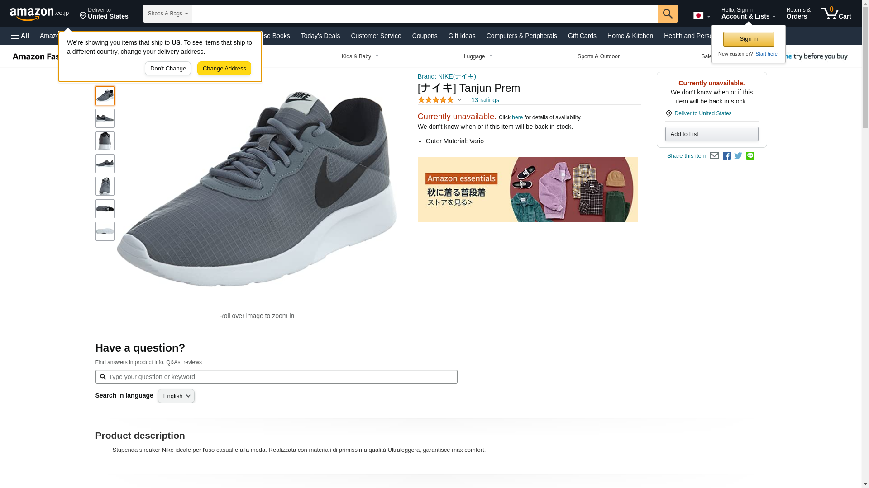This screenshot has width=869, height=488.
Task: Share this item on Facebook
Action: pyautogui.click(x=726, y=156)
